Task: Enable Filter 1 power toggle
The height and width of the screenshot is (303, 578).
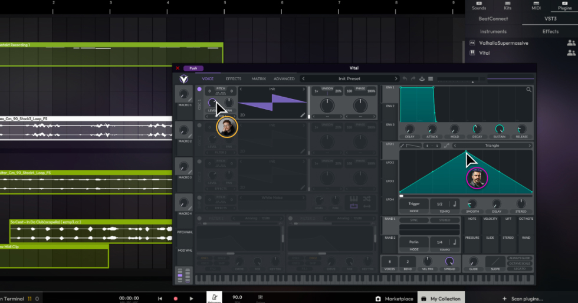Action: tap(199, 218)
